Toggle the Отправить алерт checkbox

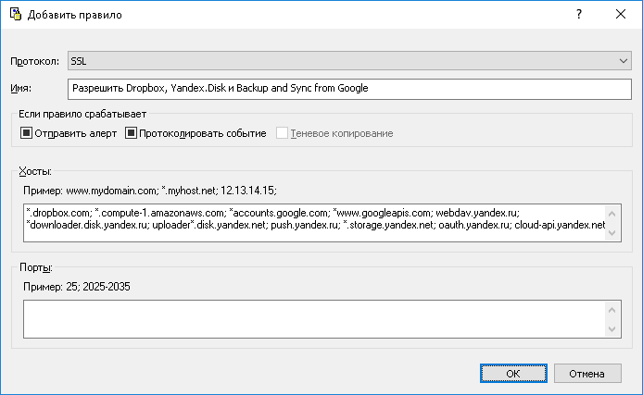point(25,133)
